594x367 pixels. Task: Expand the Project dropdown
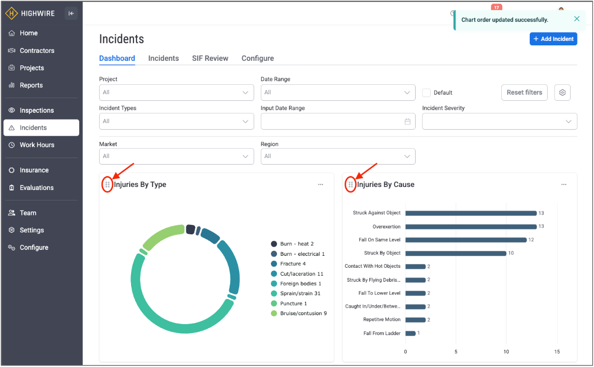[x=176, y=93]
